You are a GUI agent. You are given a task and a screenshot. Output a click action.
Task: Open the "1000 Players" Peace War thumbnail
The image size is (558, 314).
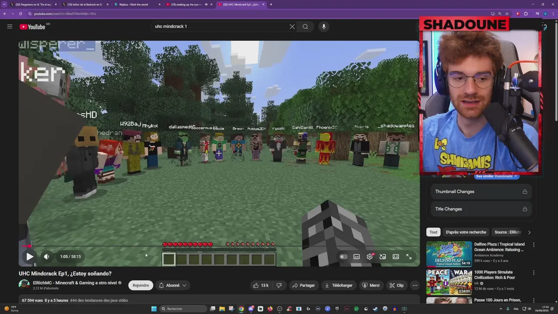point(449,282)
